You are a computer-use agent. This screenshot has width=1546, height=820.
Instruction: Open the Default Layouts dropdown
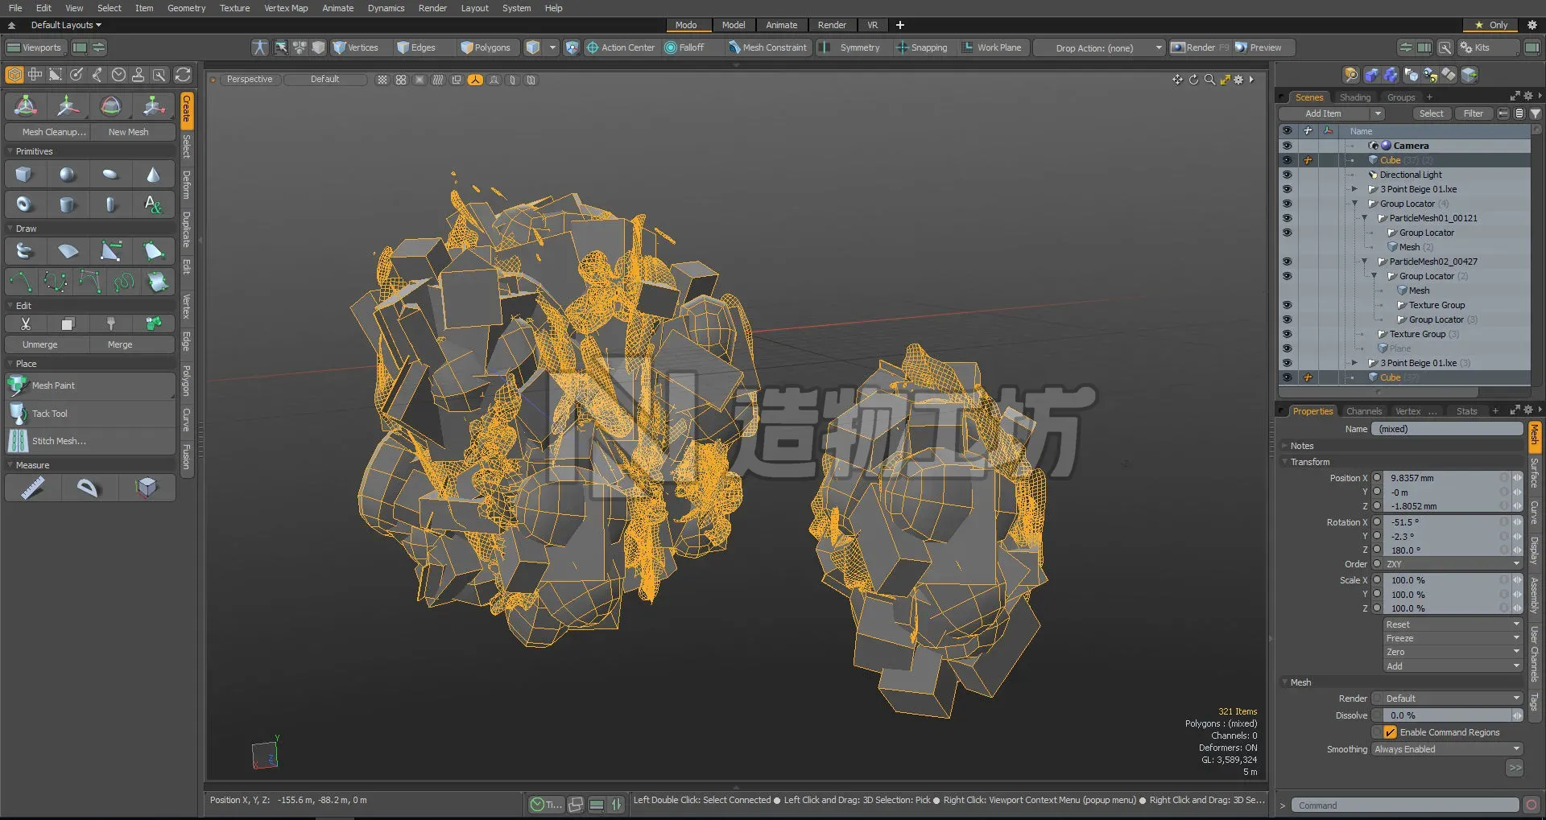[x=66, y=25]
